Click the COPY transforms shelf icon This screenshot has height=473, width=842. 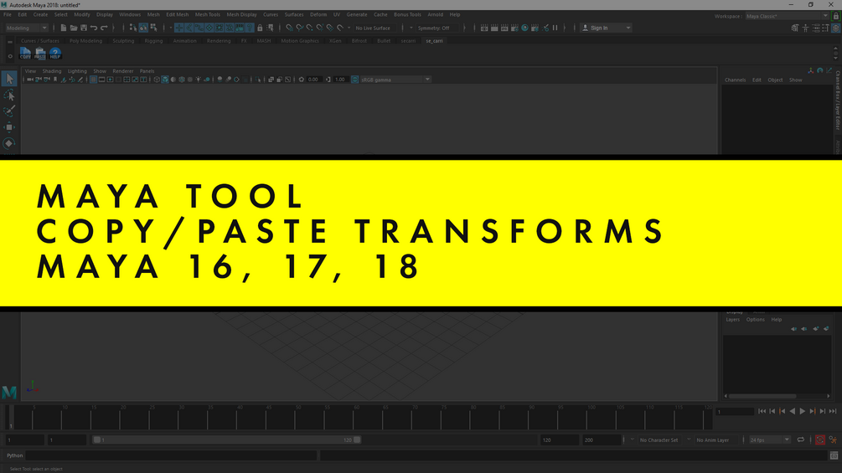[25, 53]
